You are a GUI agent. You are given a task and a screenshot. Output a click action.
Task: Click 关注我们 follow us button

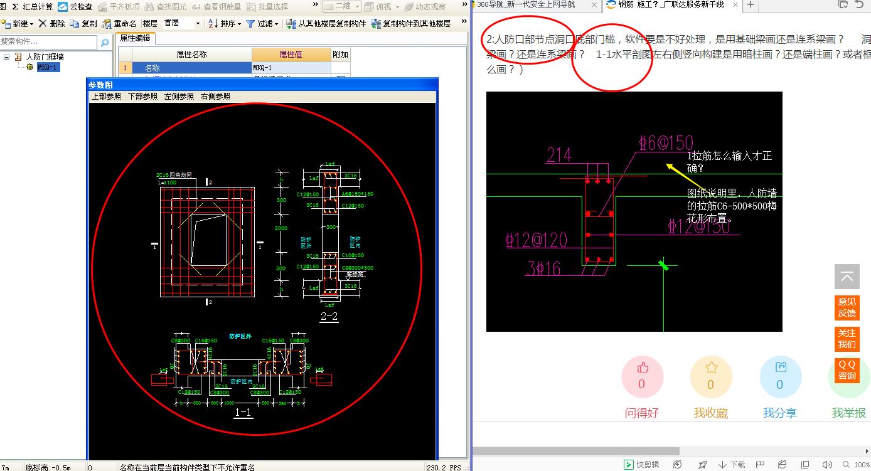847,339
